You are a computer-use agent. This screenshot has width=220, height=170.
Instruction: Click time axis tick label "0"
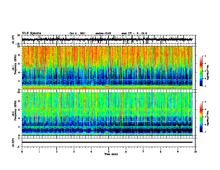click(22, 152)
